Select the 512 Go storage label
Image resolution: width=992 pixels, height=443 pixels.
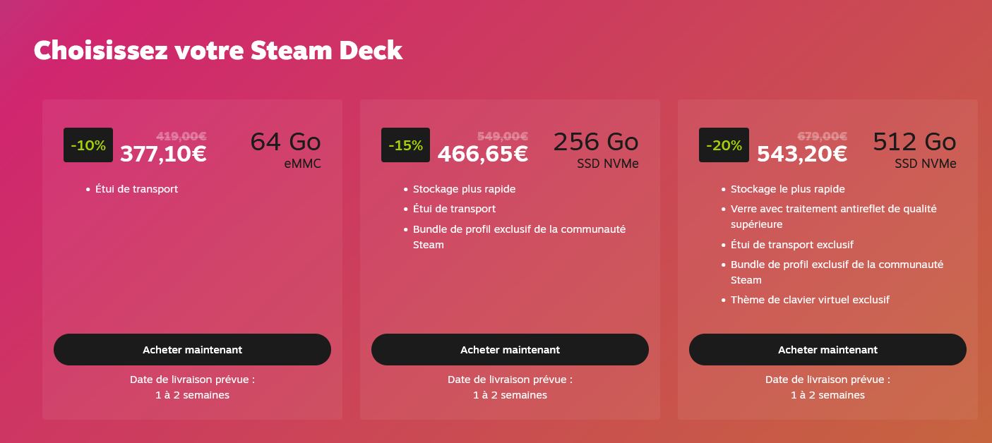coord(914,142)
